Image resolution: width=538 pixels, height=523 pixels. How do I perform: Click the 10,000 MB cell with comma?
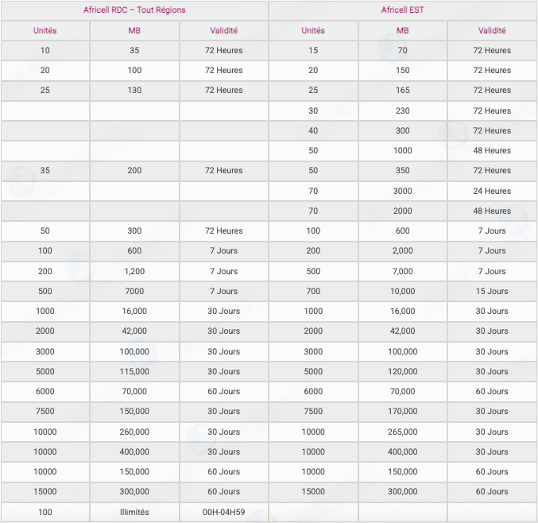(403, 291)
